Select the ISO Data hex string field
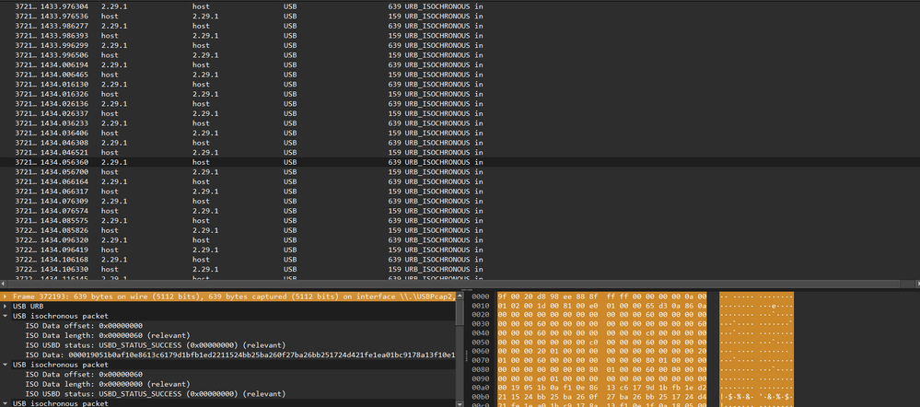The width and height of the screenshot is (920, 407). tap(240, 355)
